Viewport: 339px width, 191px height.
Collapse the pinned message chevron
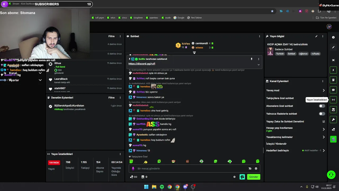258,65
